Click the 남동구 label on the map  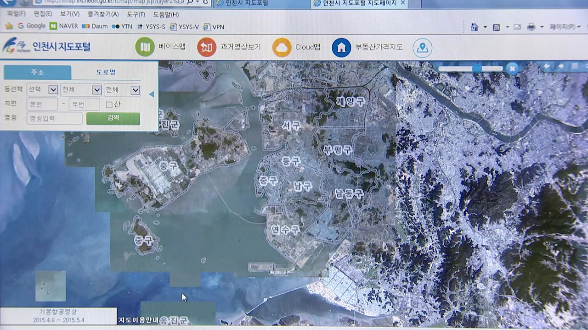pos(349,194)
